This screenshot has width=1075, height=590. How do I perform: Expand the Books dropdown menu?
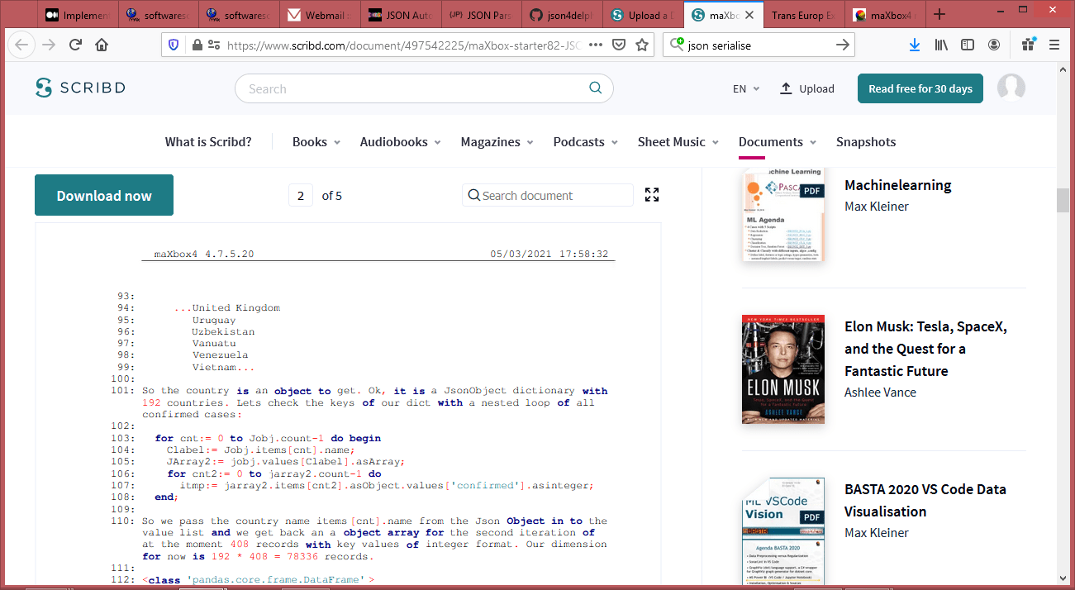click(316, 142)
